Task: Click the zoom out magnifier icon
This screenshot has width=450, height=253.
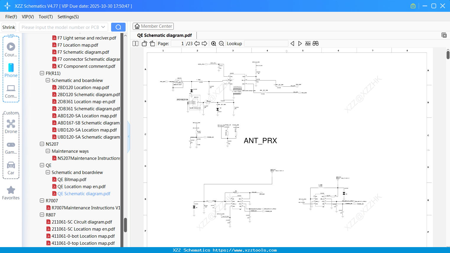Action: pos(221,44)
